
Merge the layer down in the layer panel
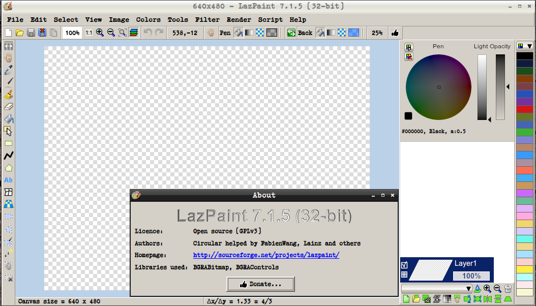[436, 299]
